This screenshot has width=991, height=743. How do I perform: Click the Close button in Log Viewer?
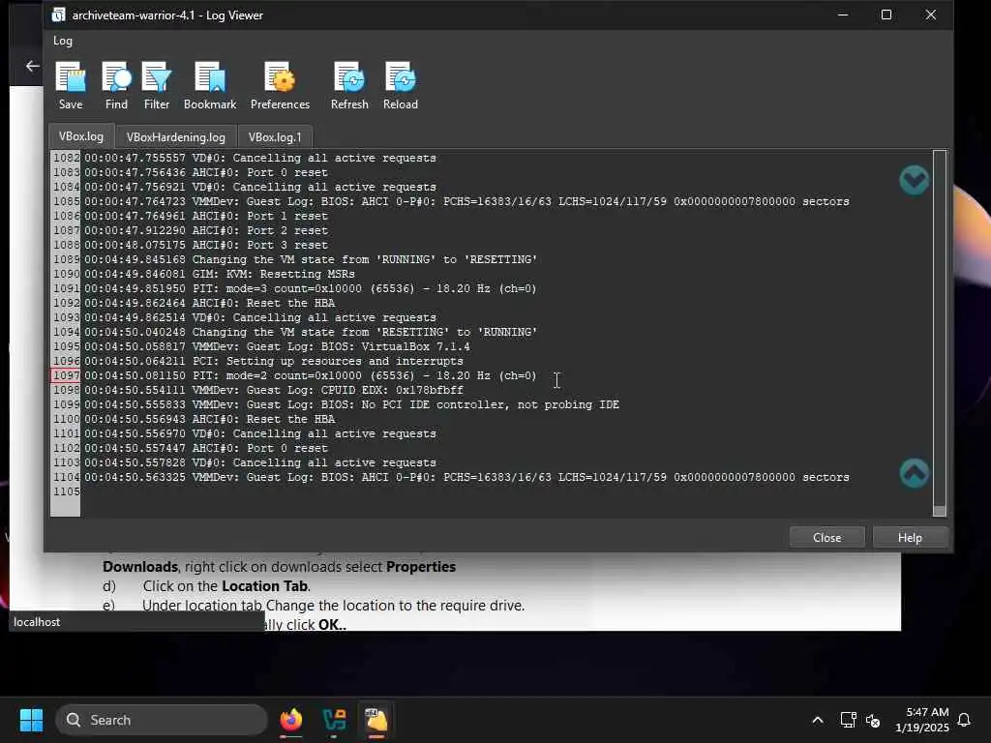[x=826, y=538]
